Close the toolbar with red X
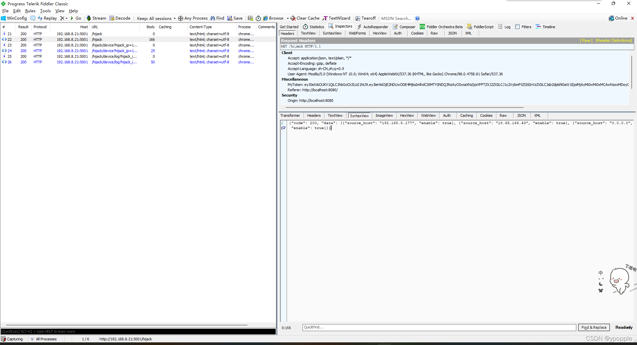The image size is (637, 345). (632, 18)
